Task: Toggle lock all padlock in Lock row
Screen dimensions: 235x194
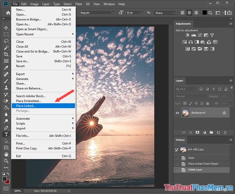Action: 207,103
